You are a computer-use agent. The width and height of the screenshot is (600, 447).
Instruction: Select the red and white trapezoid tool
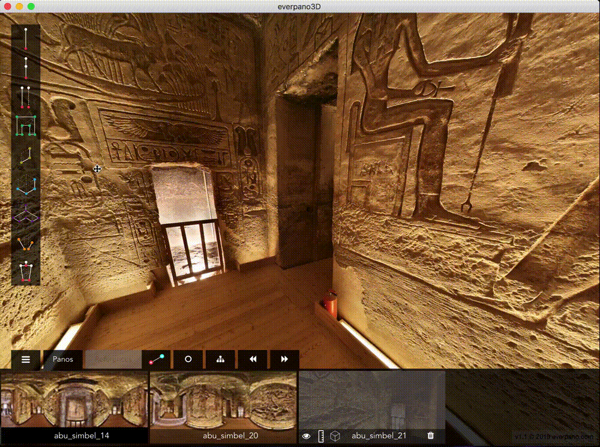point(26,272)
